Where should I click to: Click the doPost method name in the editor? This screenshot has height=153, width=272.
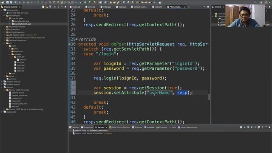pos(119,44)
